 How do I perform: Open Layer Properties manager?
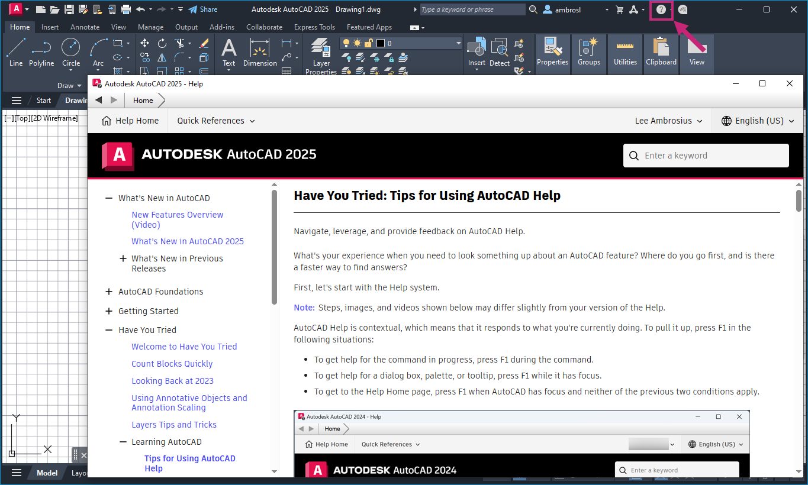[x=321, y=56]
